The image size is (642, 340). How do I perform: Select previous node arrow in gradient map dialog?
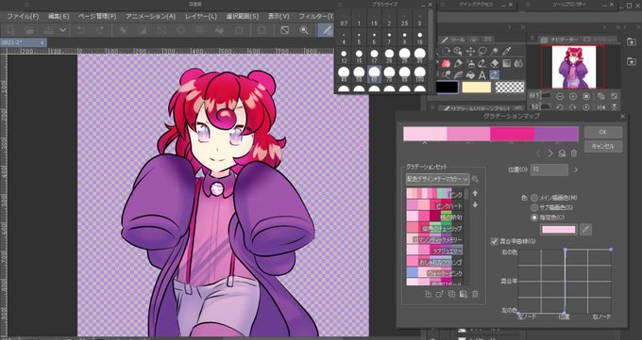click(x=539, y=154)
